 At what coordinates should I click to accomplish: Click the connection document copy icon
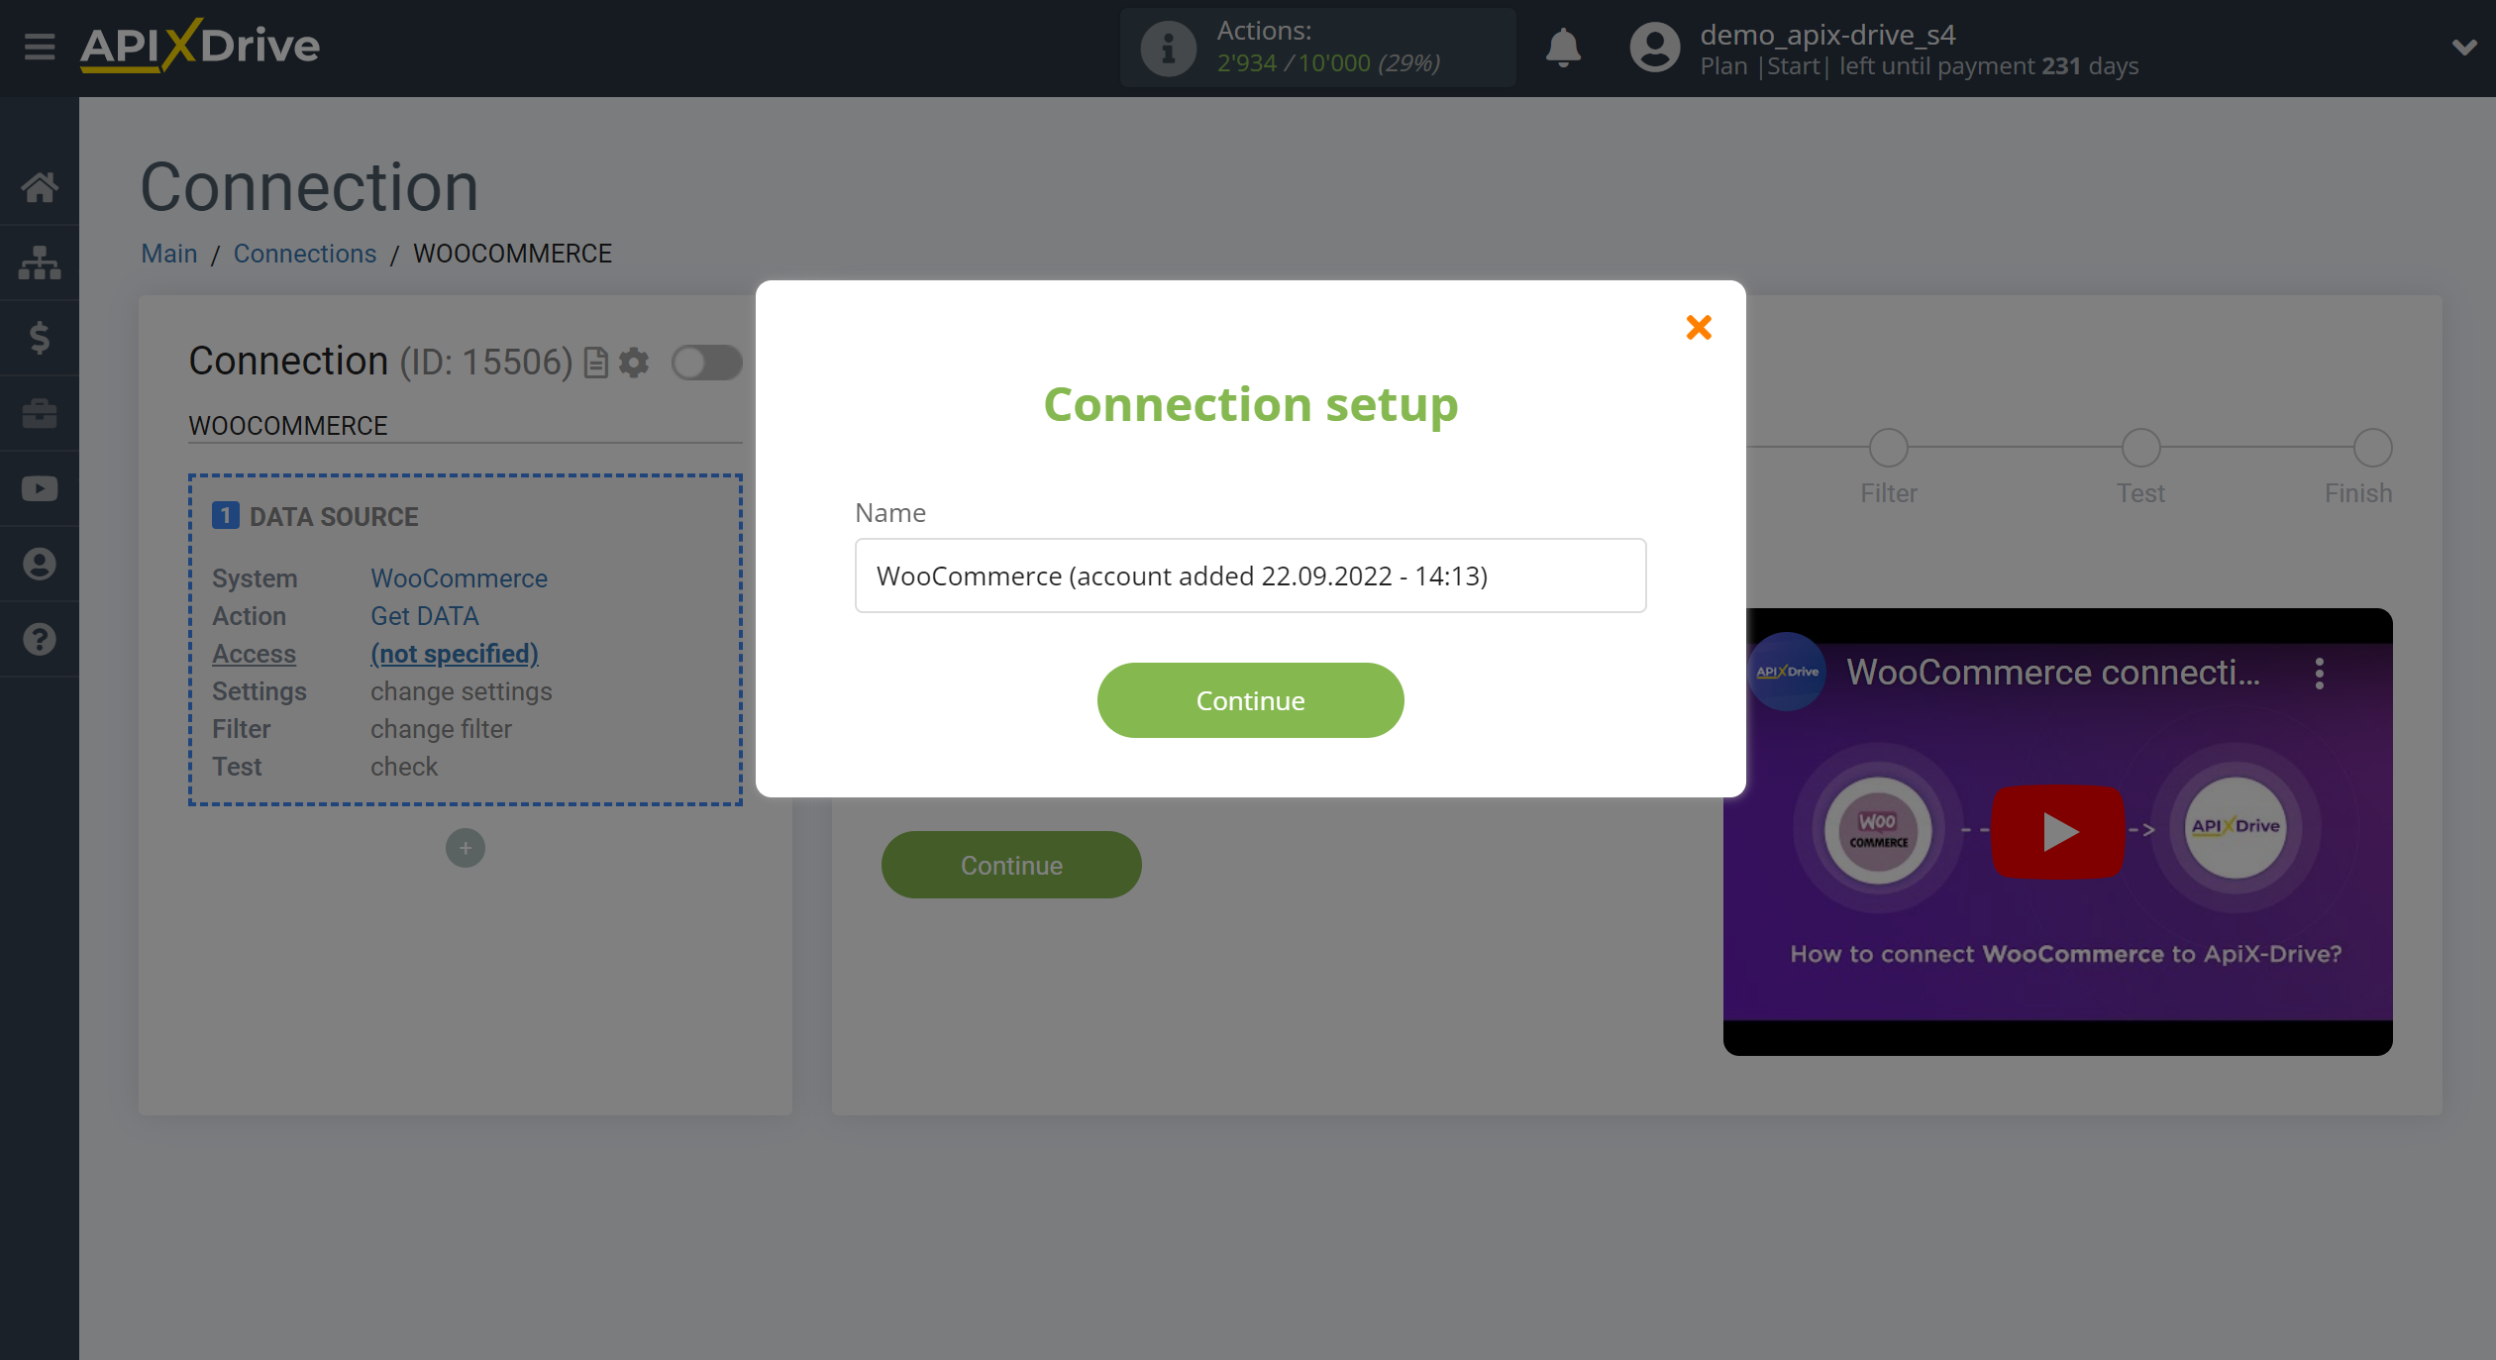pyautogui.click(x=596, y=363)
